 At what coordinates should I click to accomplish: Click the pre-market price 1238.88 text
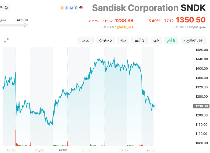click(124, 21)
